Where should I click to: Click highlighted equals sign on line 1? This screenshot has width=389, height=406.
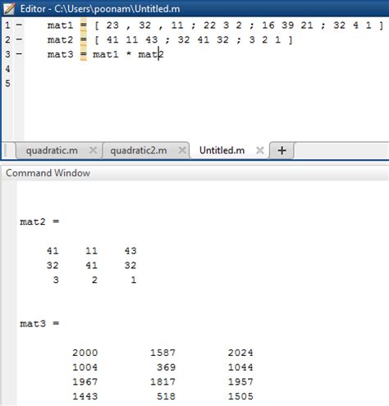84,25
